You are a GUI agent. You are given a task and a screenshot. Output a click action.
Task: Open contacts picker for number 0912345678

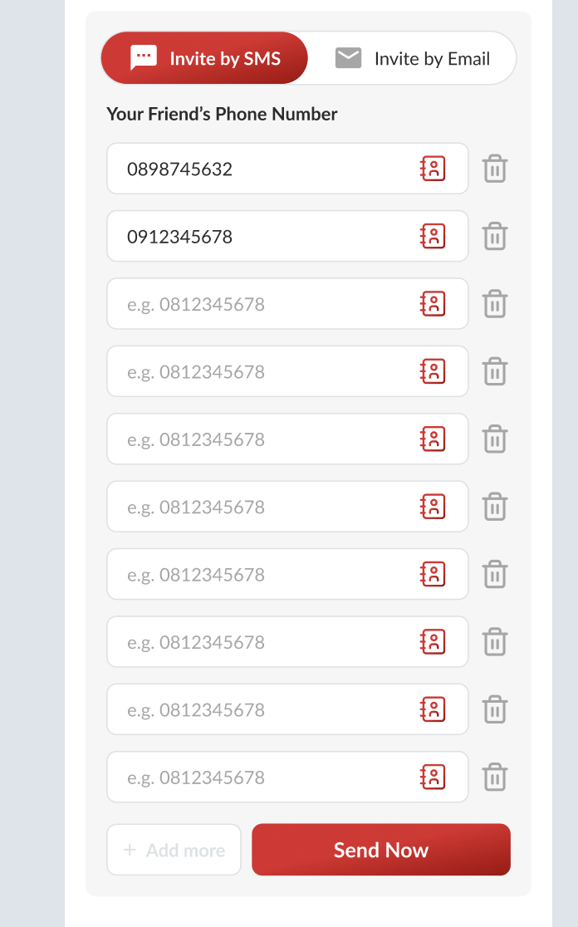[433, 237]
